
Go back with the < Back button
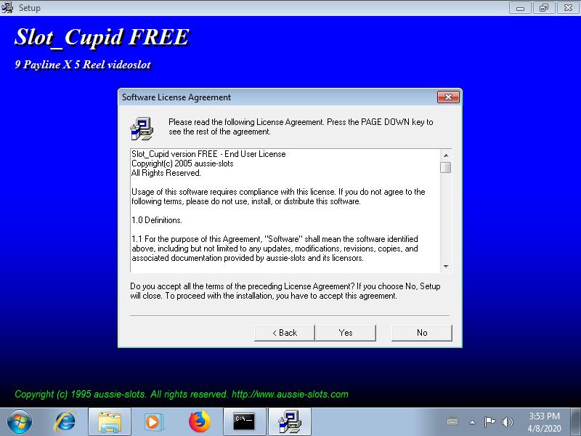(x=285, y=333)
